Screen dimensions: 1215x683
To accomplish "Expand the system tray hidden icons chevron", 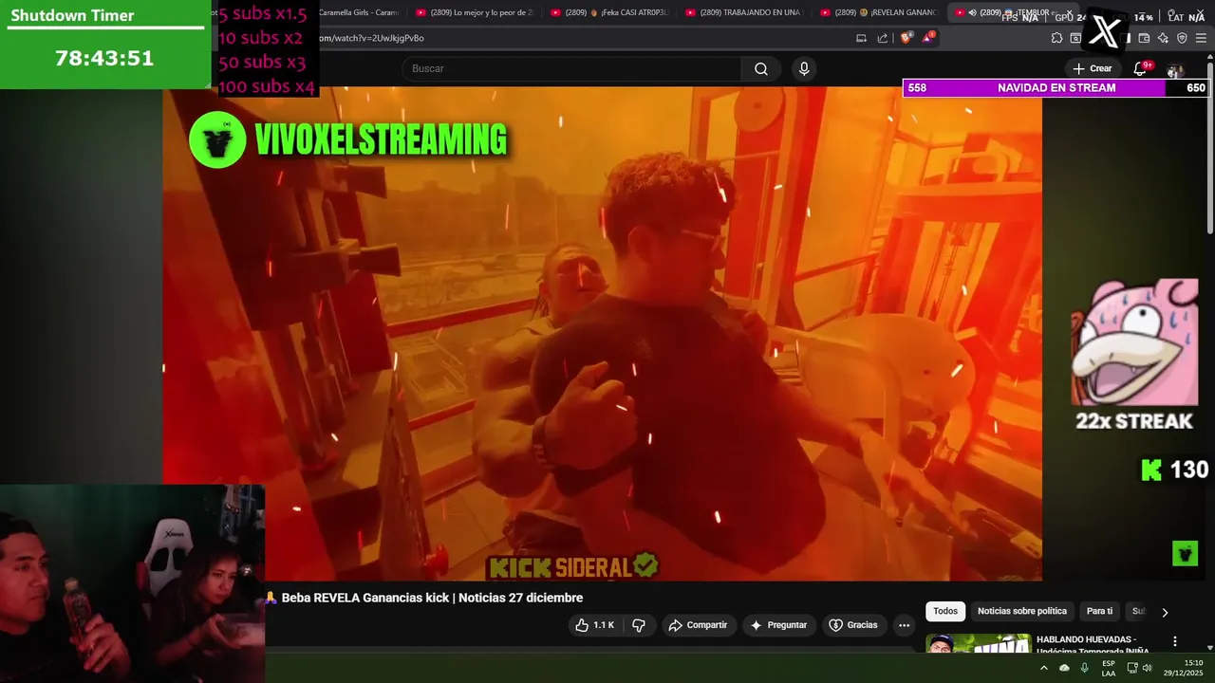I will (x=1043, y=668).
